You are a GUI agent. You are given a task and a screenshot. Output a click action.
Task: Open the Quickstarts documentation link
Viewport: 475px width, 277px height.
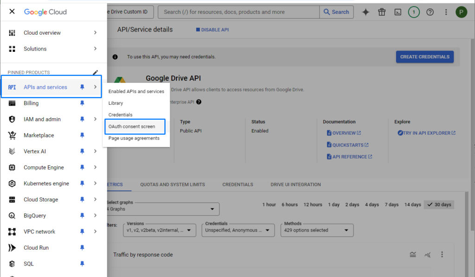[348, 145]
